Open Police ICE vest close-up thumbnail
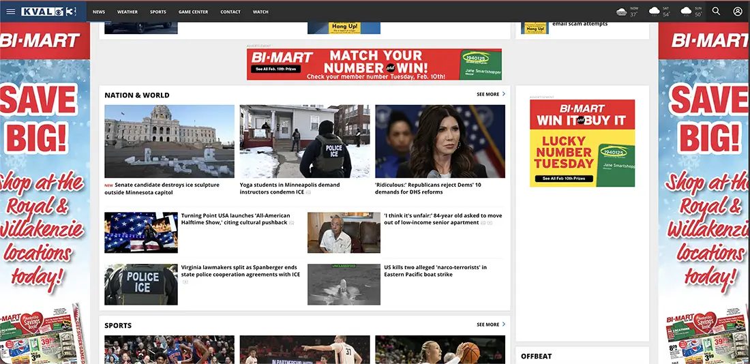The width and height of the screenshot is (750, 364). click(141, 284)
